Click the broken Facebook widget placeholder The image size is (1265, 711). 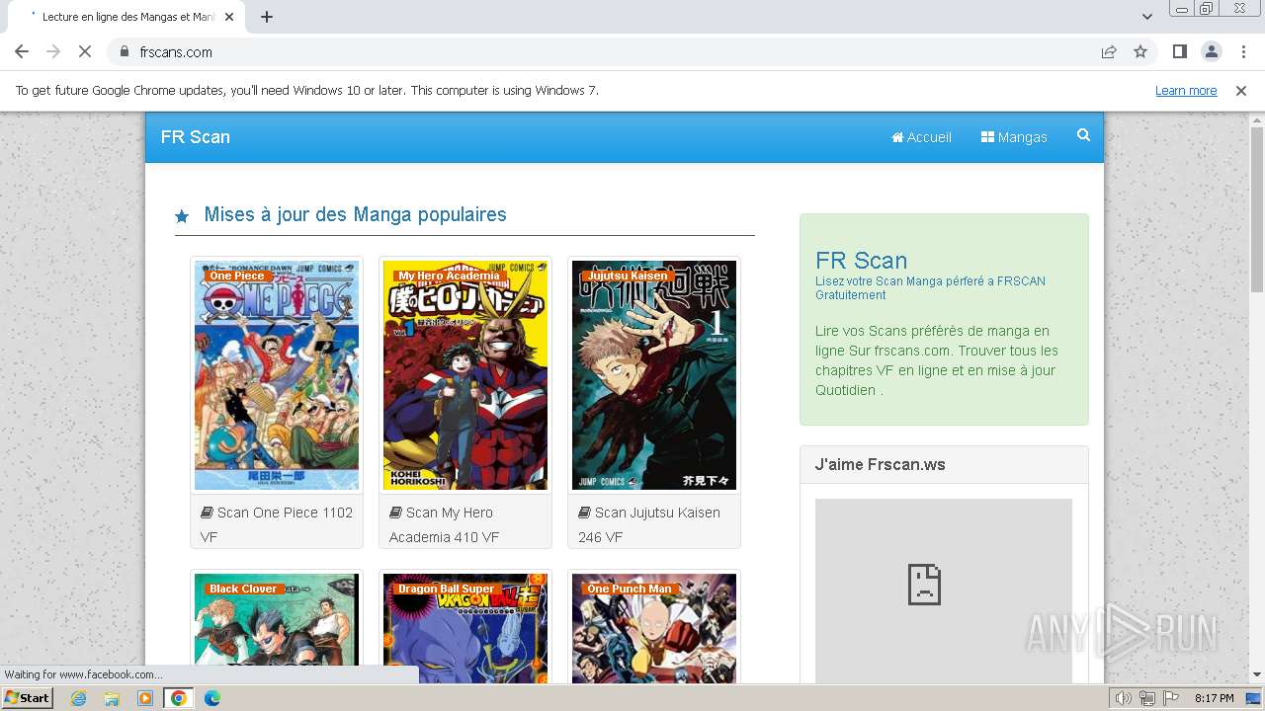pyautogui.click(x=944, y=591)
